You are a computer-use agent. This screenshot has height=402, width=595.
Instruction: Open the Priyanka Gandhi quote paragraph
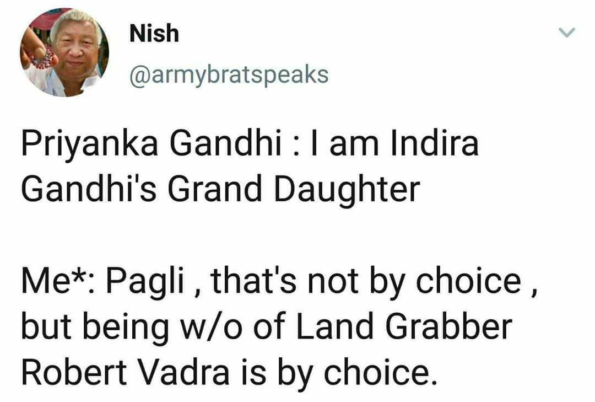pos(250,167)
